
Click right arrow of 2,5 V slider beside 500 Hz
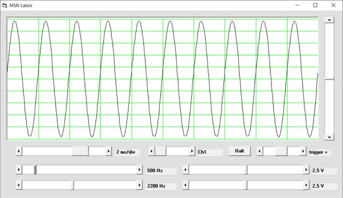(x=306, y=170)
